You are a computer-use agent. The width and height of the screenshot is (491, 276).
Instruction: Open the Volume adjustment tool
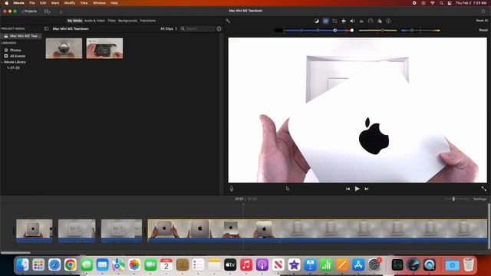pyautogui.click(x=352, y=21)
